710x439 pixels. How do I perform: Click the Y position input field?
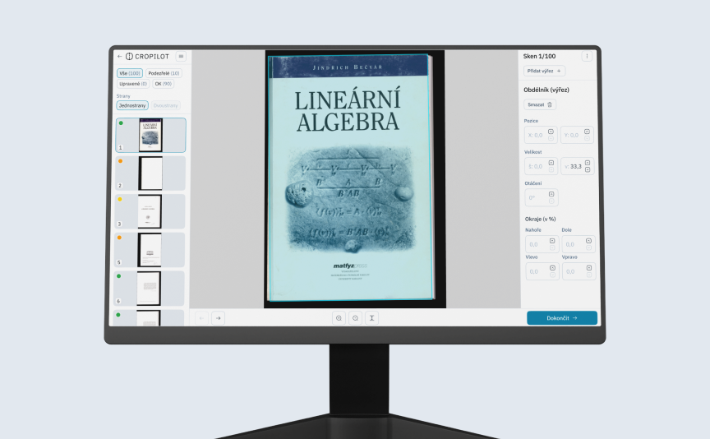point(577,135)
